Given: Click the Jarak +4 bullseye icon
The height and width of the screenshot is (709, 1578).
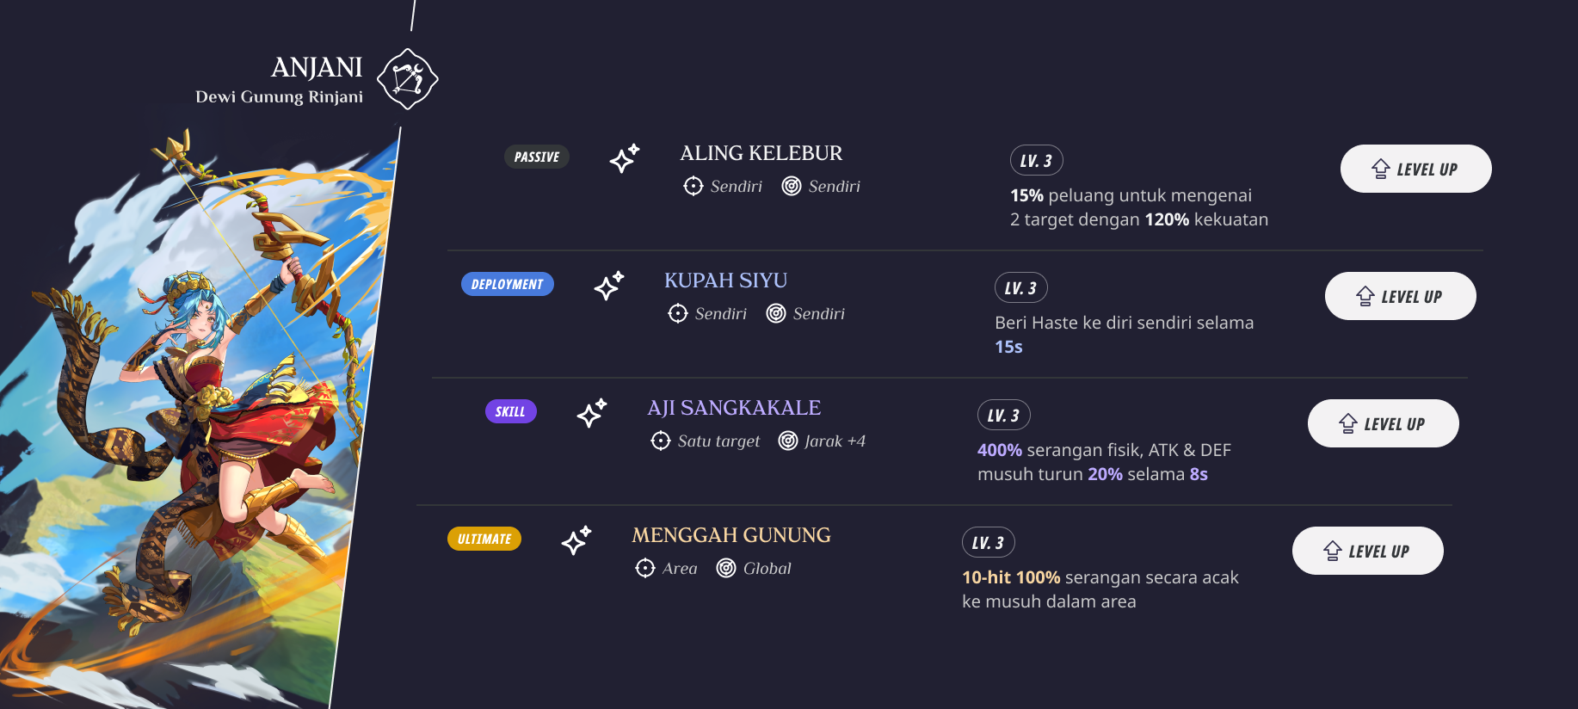Looking at the screenshot, I should [x=786, y=441].
